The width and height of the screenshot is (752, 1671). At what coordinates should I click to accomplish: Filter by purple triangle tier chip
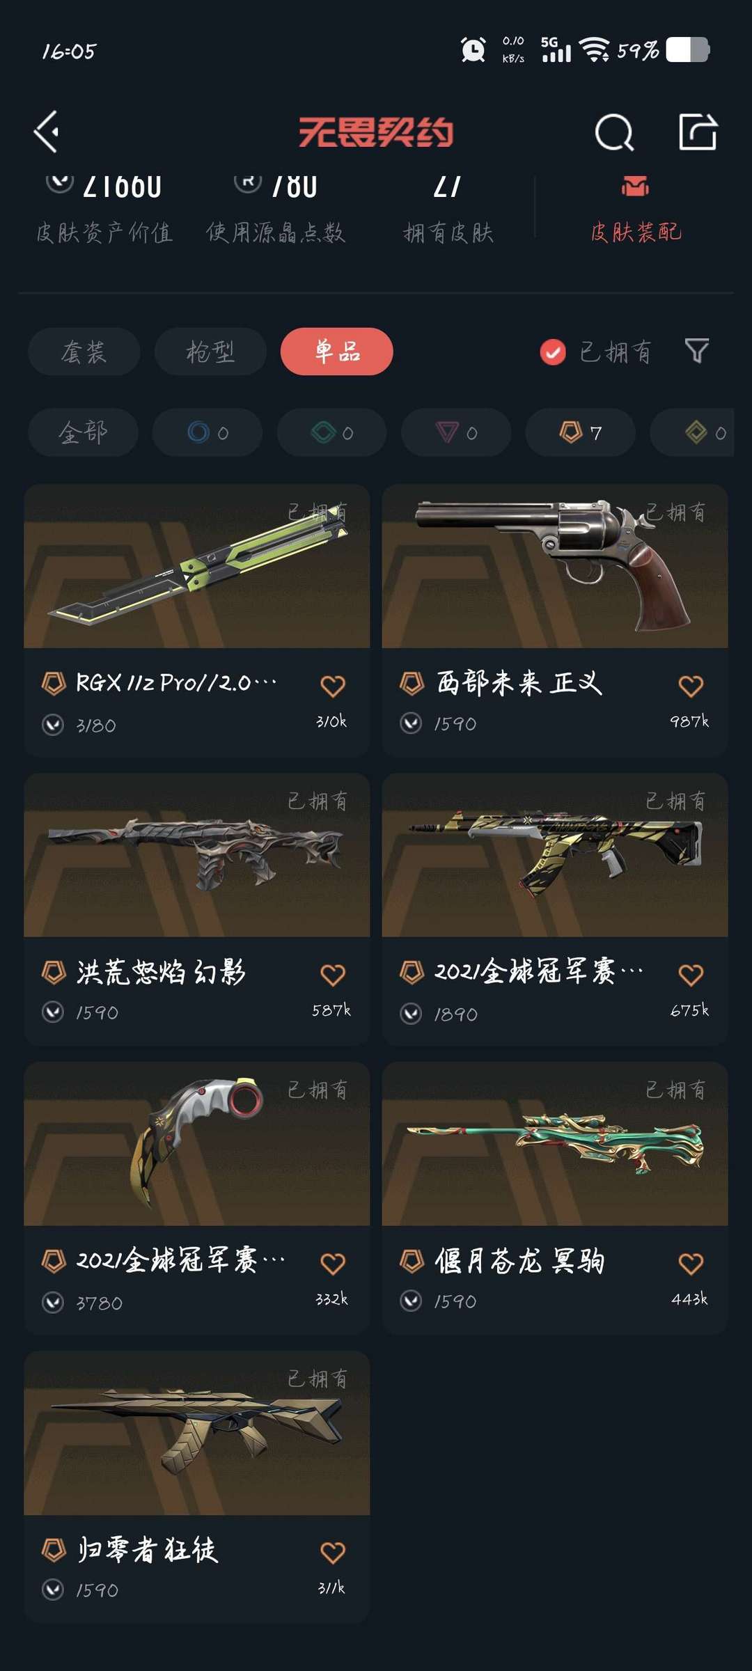point(456,432)
